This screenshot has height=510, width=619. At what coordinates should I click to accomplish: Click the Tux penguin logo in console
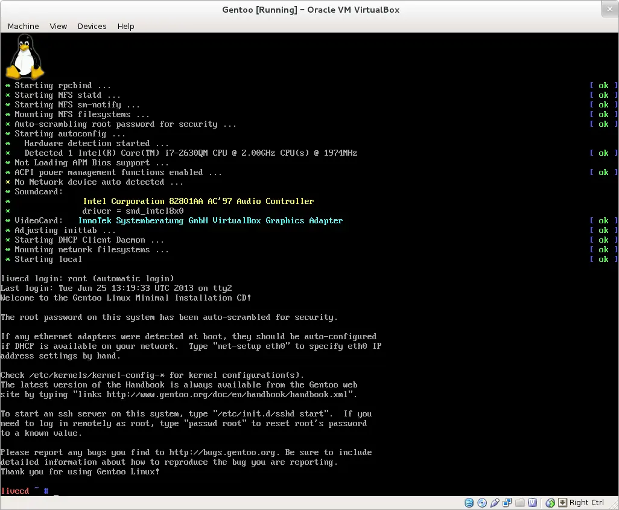25,57
